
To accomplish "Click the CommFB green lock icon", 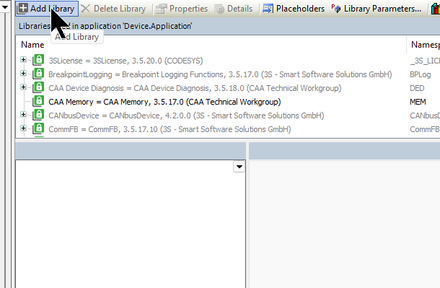I will tap(38, 128).
